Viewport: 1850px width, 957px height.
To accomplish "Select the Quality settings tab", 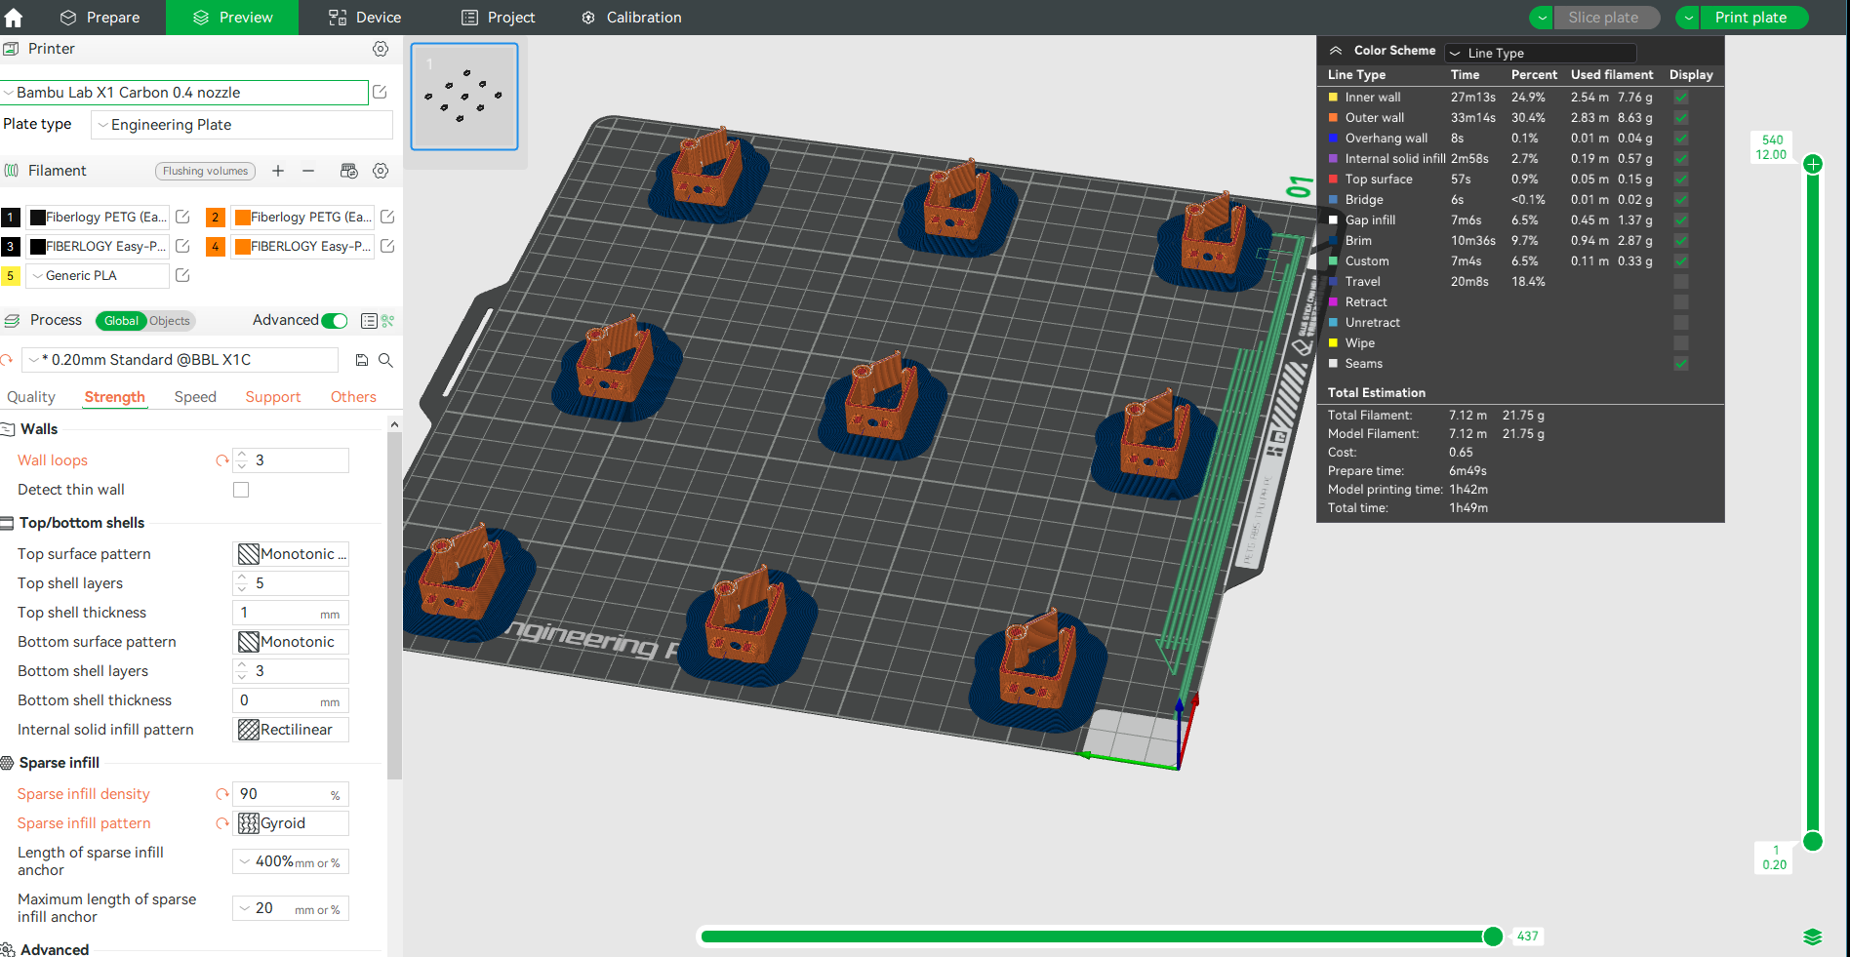I will tap(31, 397).
